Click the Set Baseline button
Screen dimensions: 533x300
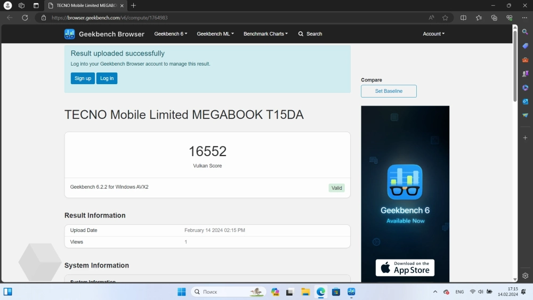coord(389,91)
